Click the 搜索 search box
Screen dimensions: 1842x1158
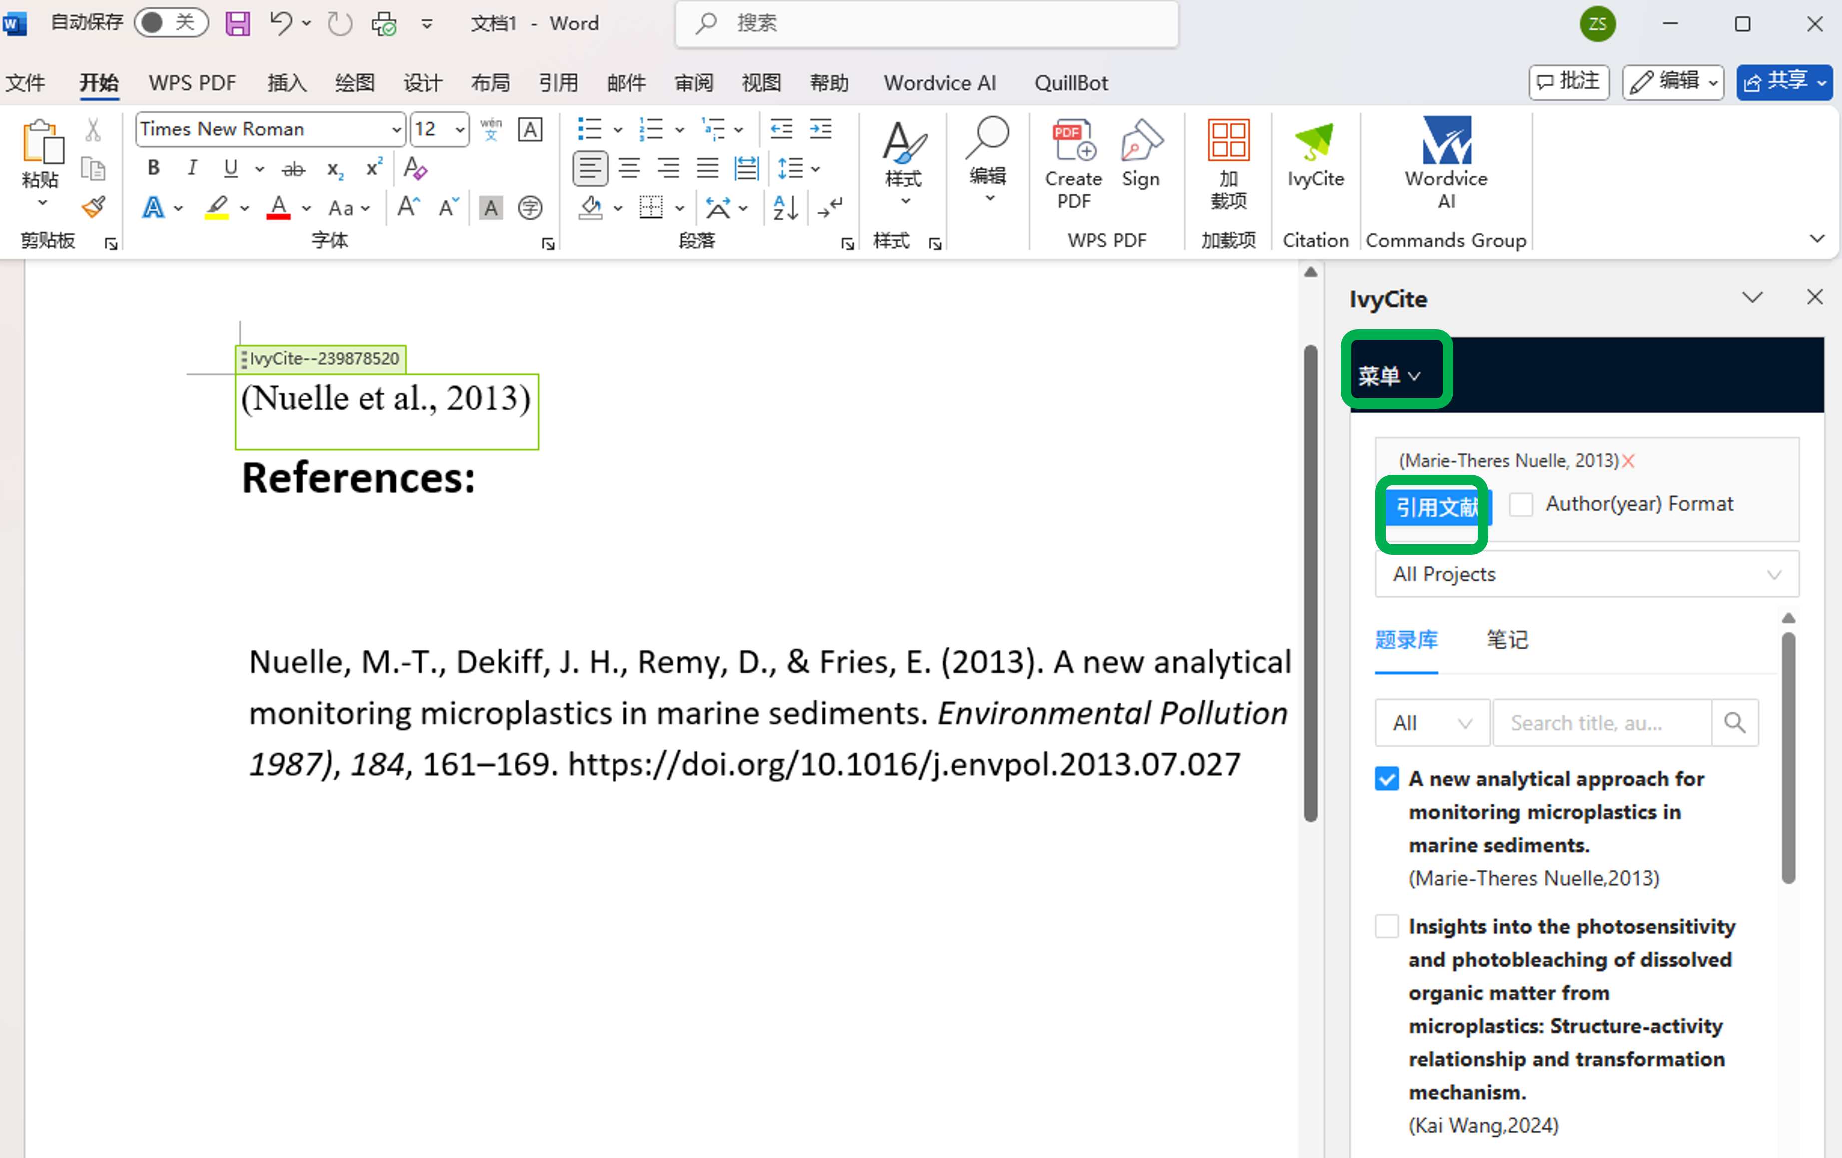pyautogui.click(x=926, y=23)
